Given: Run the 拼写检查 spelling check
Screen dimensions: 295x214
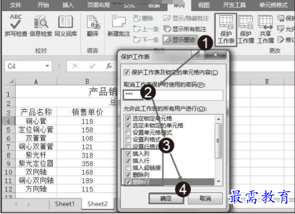Looking at the screenshot, I should tap(16, 25).
